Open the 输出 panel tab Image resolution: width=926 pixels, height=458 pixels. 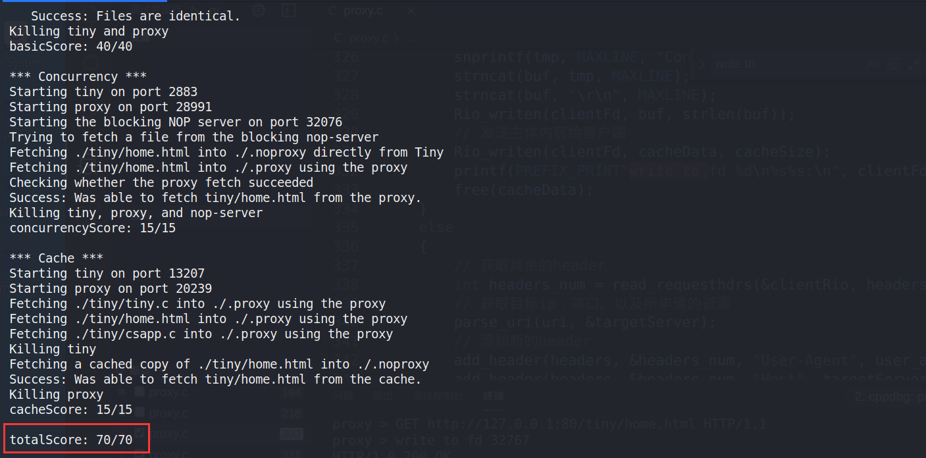pos(383,395)
